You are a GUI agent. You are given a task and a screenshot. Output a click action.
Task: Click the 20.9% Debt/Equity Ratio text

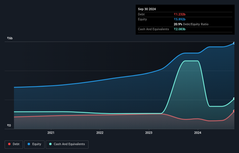(x=191, y=24)
